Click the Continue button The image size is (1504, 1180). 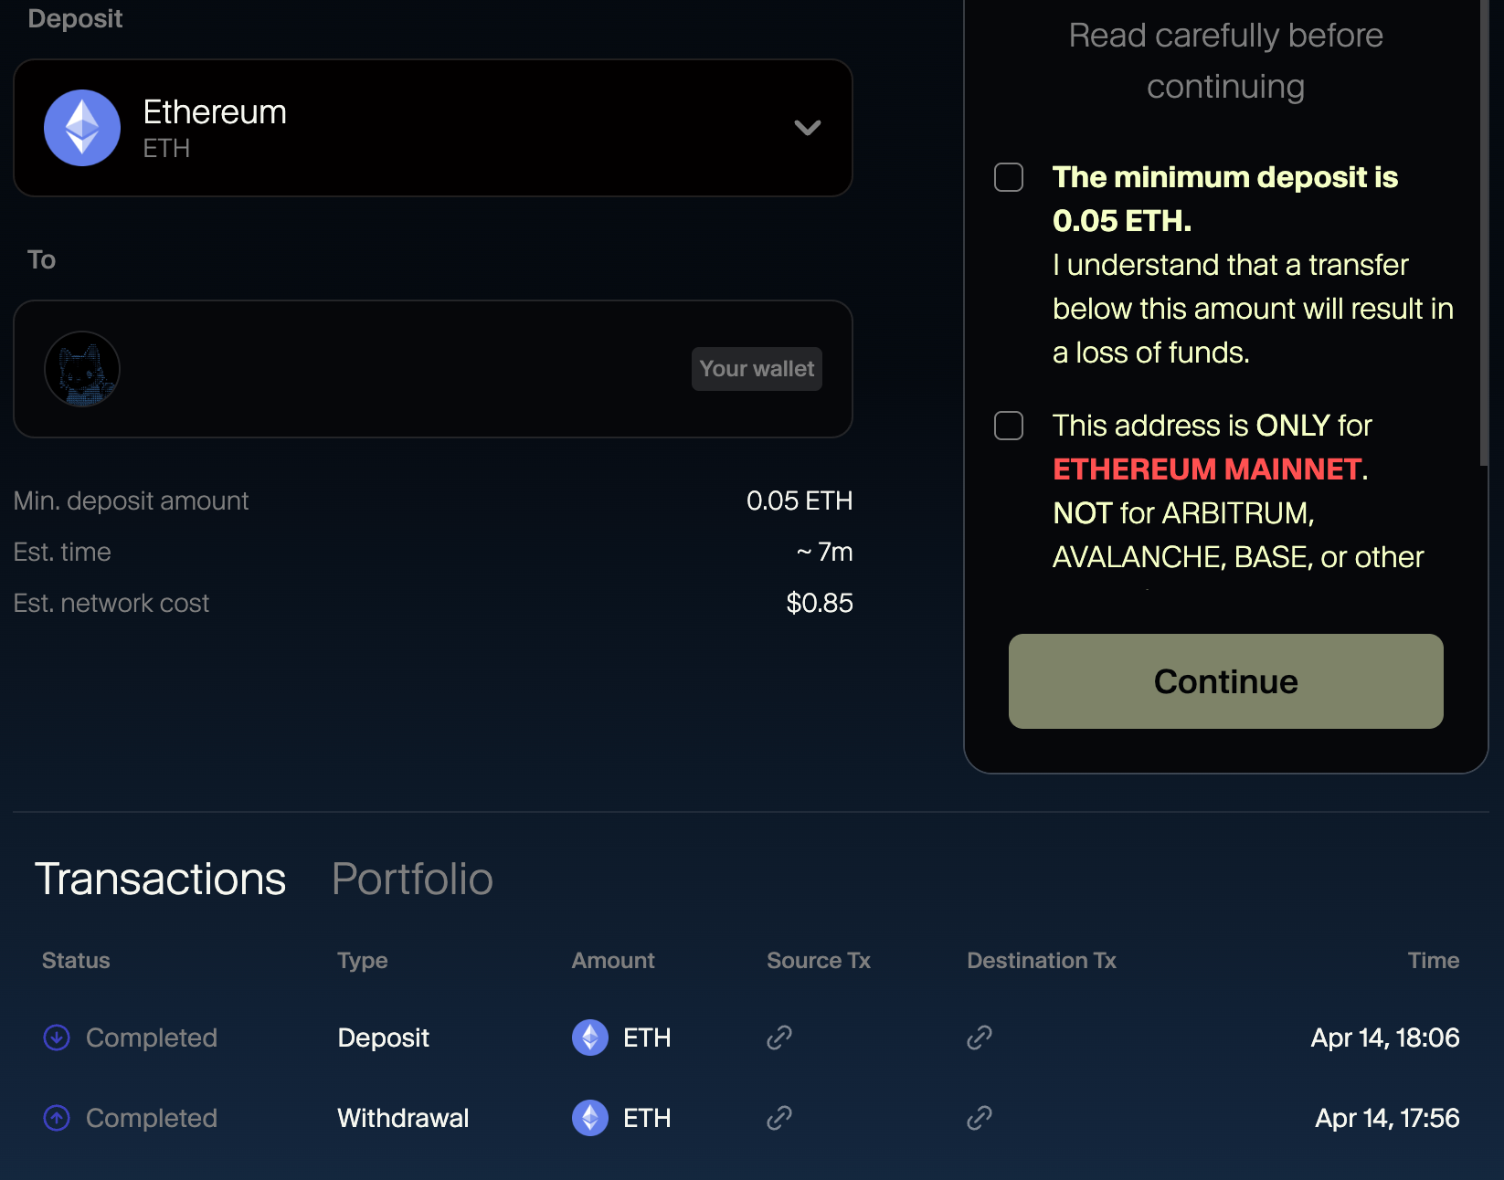click(1226, 681)
